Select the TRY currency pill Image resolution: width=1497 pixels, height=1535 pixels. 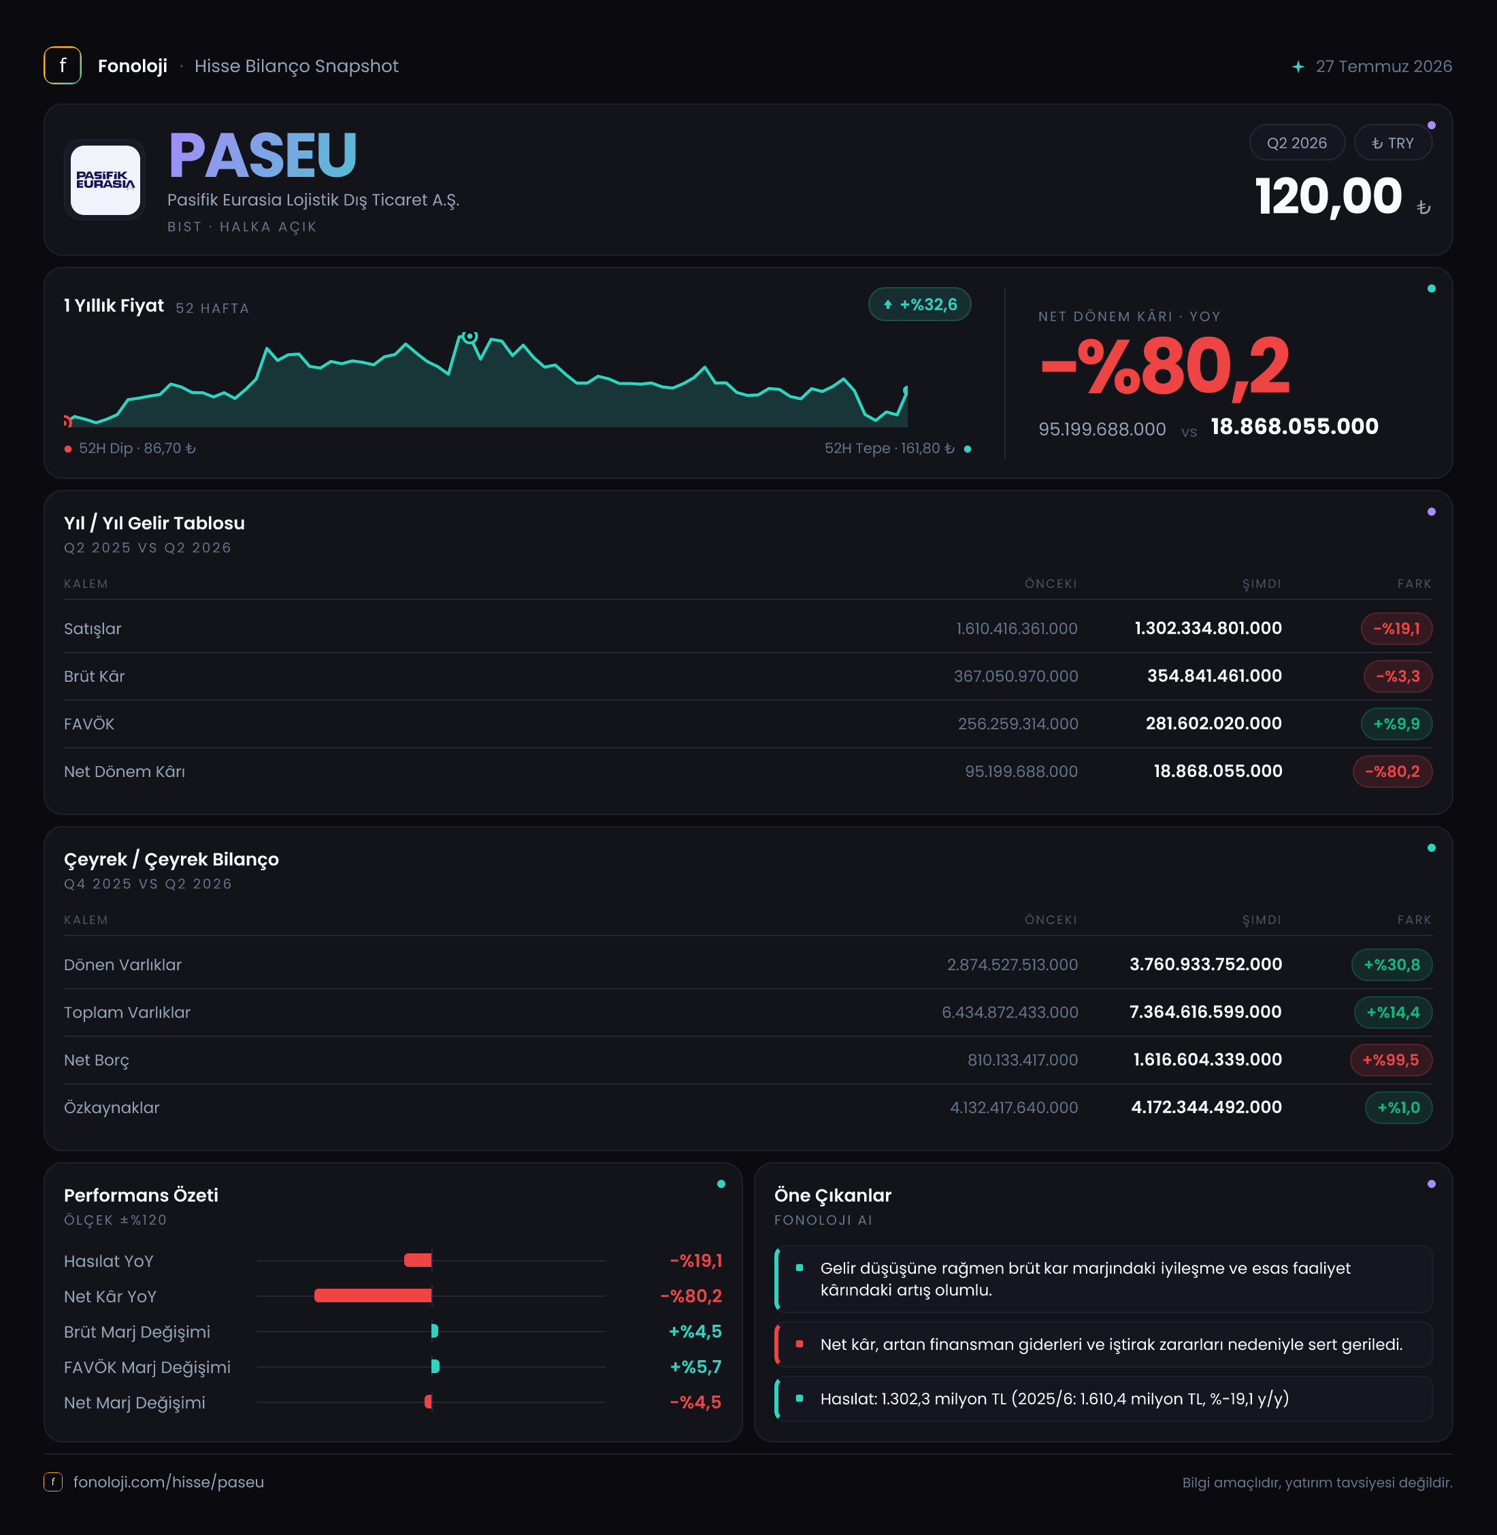pyautogui.click(x=1392, y=143)
